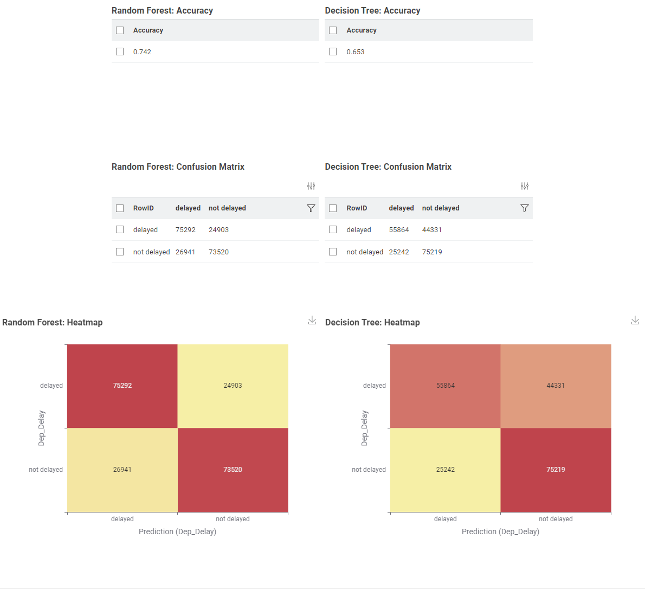The height and width of the screenshot is (589, 645).
Task: Open Decision Tree confusion matrix settings icon
Action: click(x=525, y=186)
